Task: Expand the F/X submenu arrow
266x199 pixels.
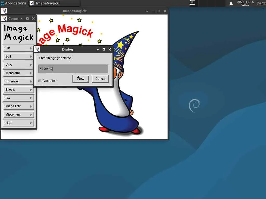Action: click(x=31, y=98)
